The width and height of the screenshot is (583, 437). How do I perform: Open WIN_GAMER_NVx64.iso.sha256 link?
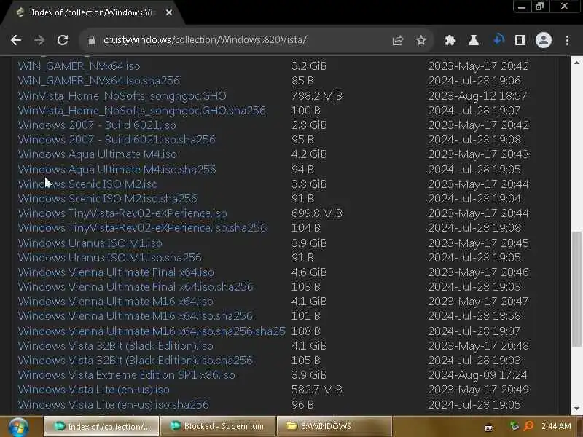pos(99,81)
